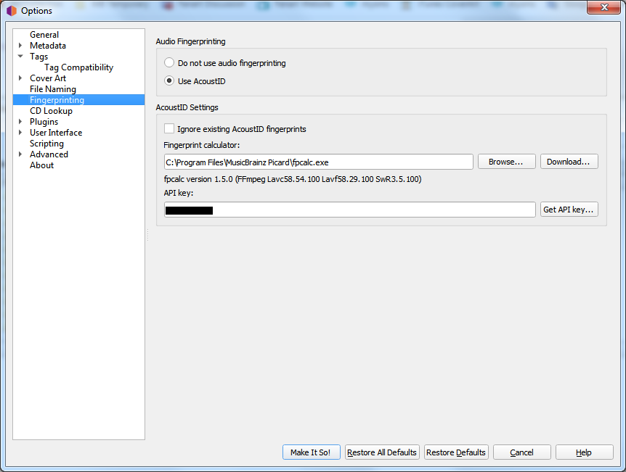Open Help for the options
The height and width of the screenshot is (472, 626).
pos(584,452)
